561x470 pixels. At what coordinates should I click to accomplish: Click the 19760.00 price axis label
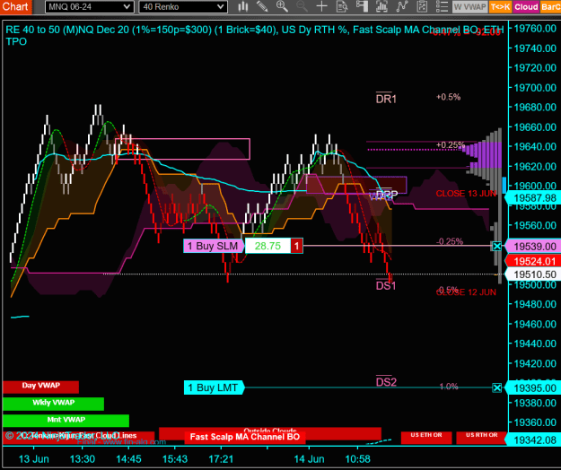[535, 29]
